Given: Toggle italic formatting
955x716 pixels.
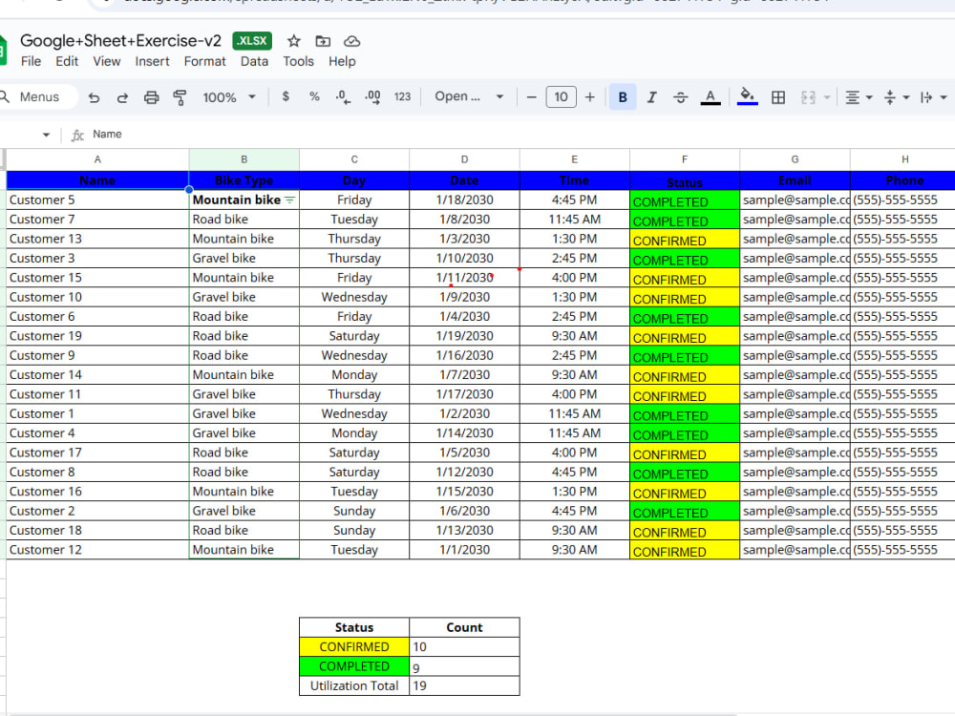Looking at the screenshot, I should click(651, 96).
